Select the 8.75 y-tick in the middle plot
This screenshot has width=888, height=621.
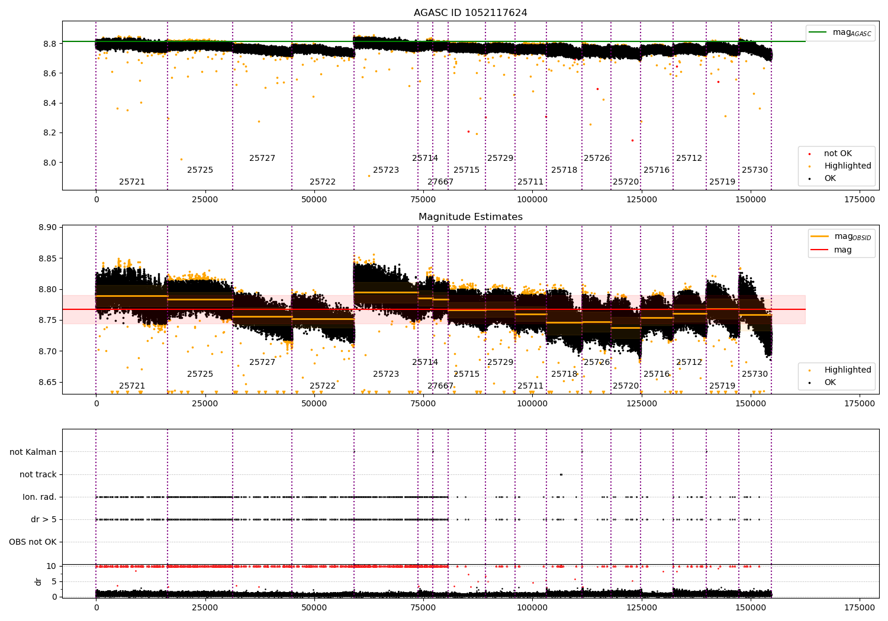(47, 321)
